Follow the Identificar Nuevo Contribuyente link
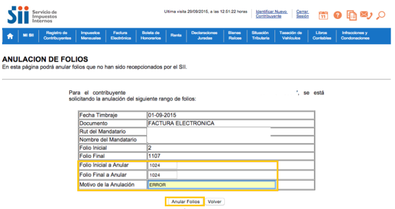Image resolution: width=395 pixels, height=209 pixels. (x=271, y=14)
